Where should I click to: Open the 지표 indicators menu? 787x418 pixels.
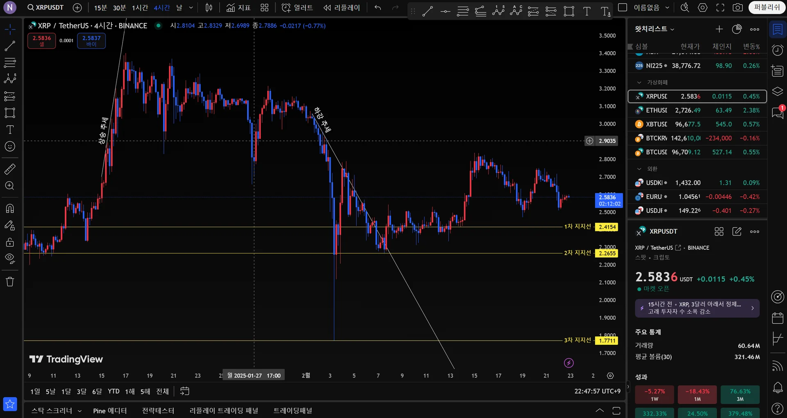[239, 8]
